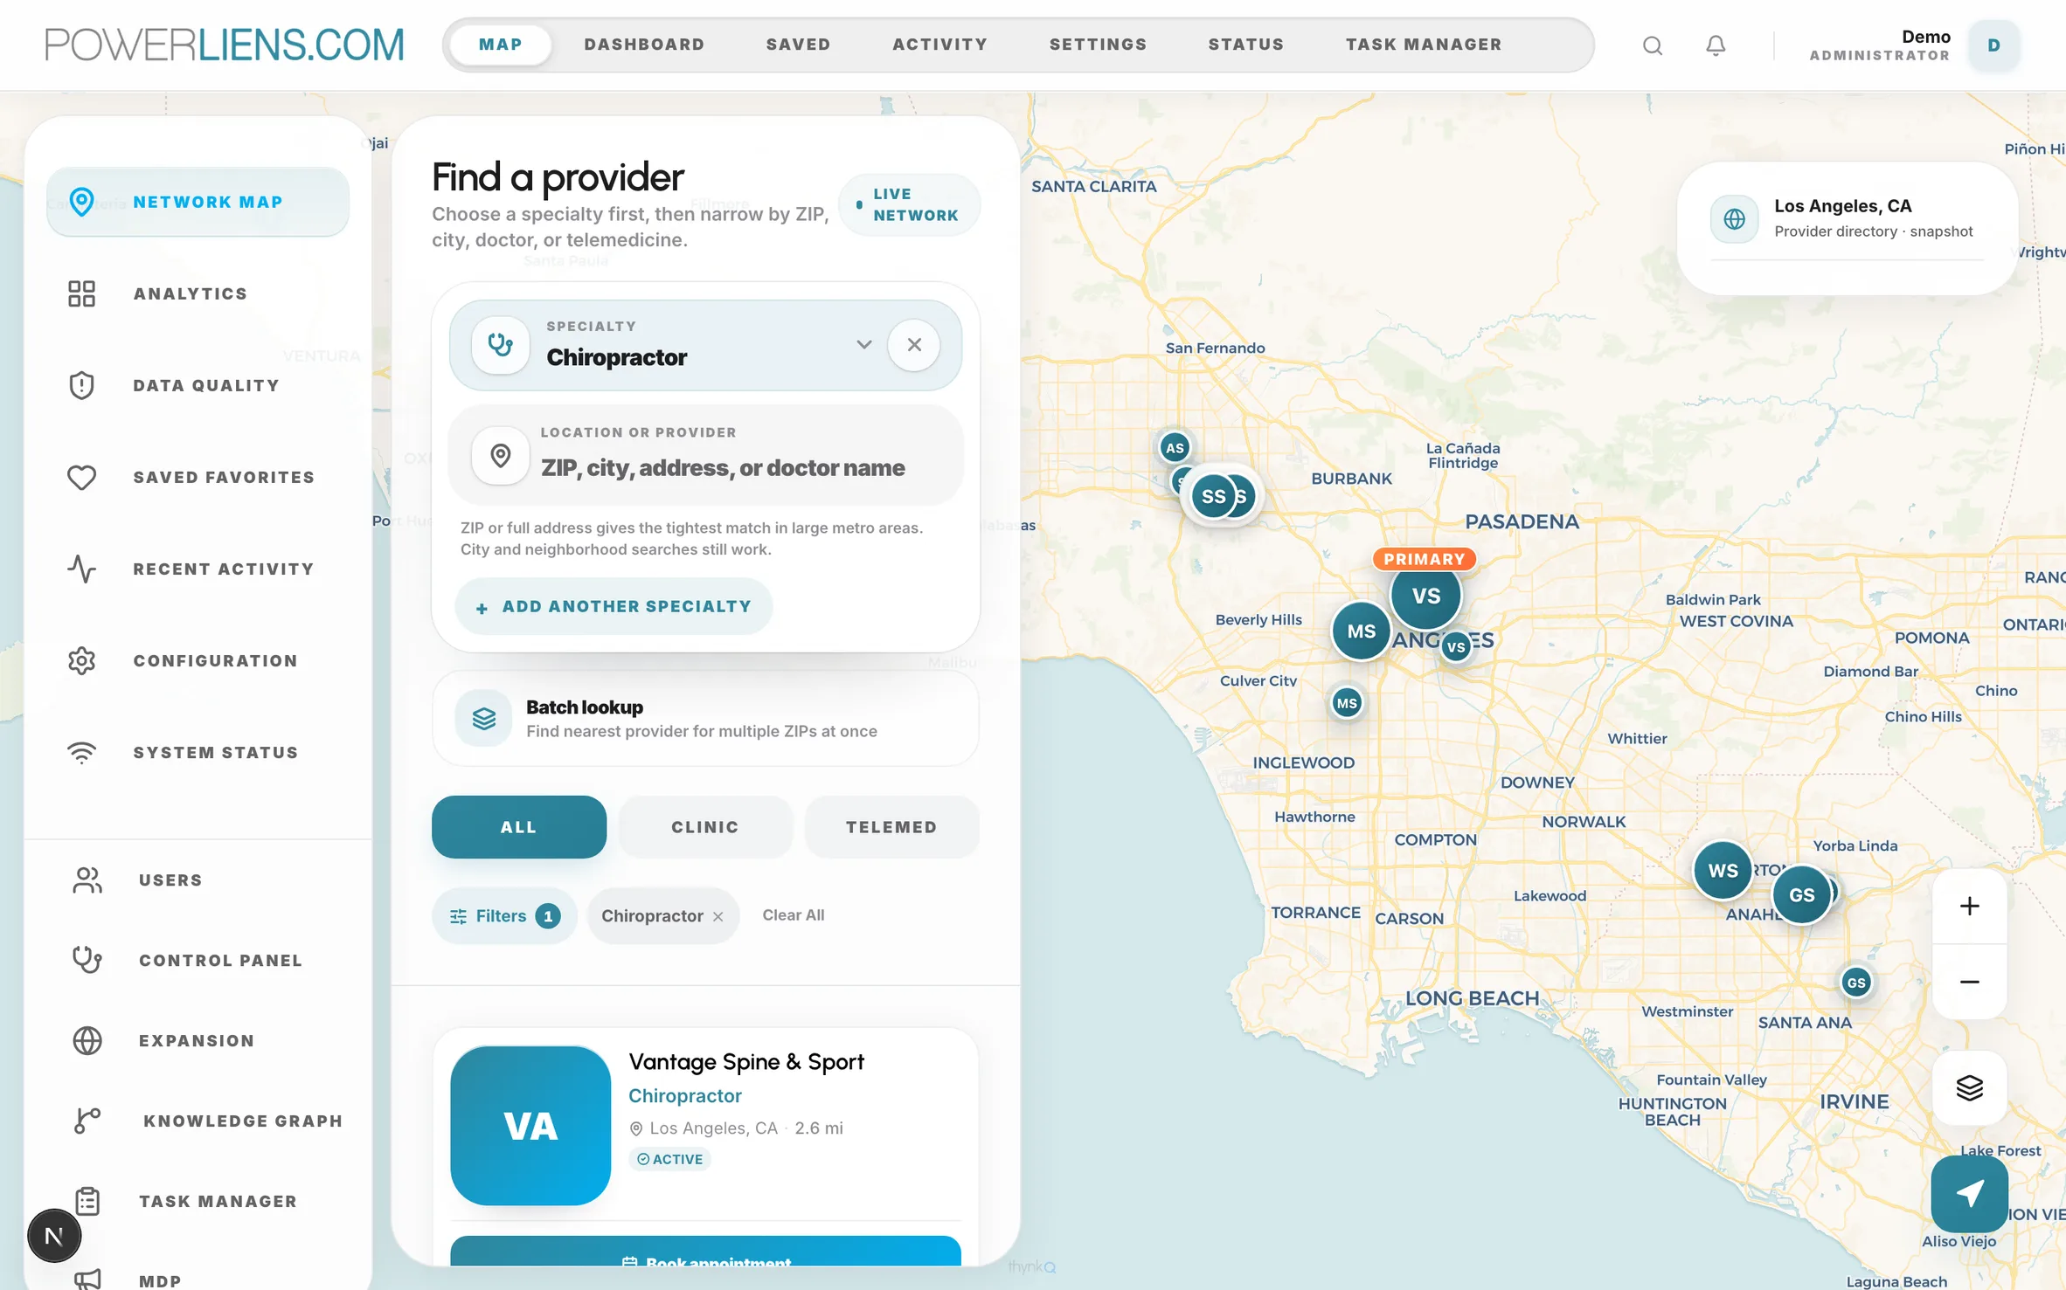Expand the Specialty dropdown chevron
This screenshot has width=2066, height=1290.
[x=863, y=344]
